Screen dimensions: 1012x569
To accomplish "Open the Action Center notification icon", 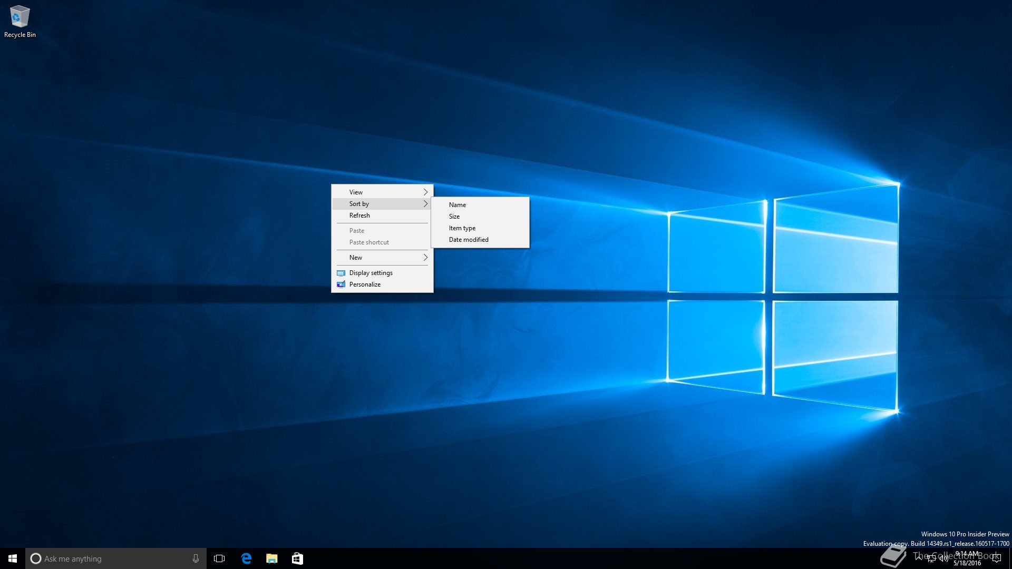I will [x=996, y=558].
